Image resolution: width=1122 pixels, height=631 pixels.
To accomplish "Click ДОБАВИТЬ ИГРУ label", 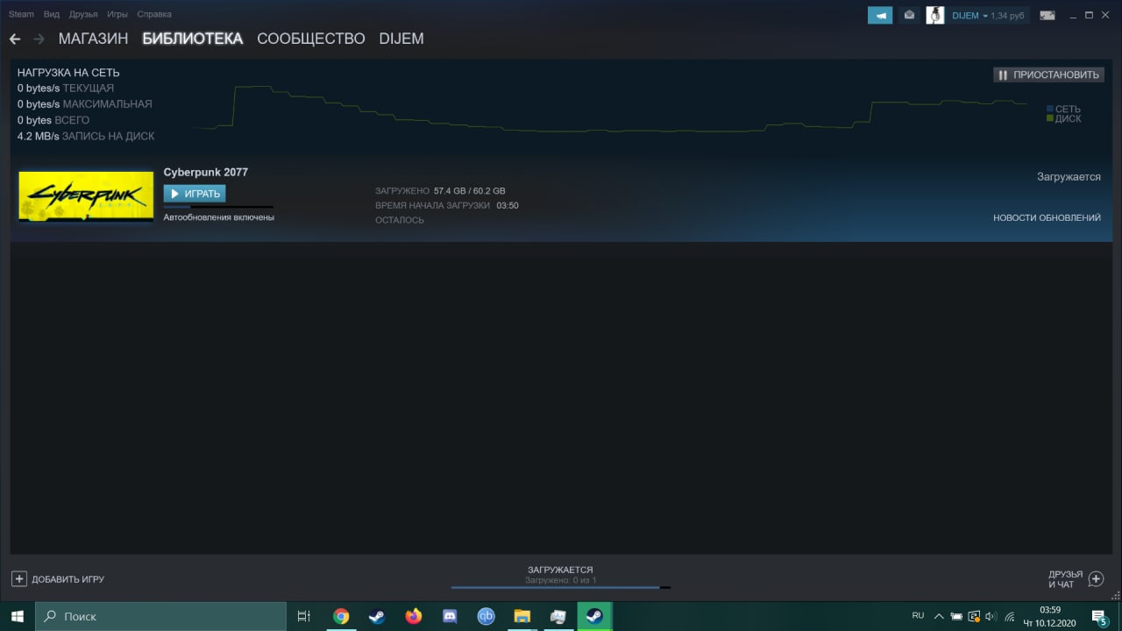I will tap(68, 579).
